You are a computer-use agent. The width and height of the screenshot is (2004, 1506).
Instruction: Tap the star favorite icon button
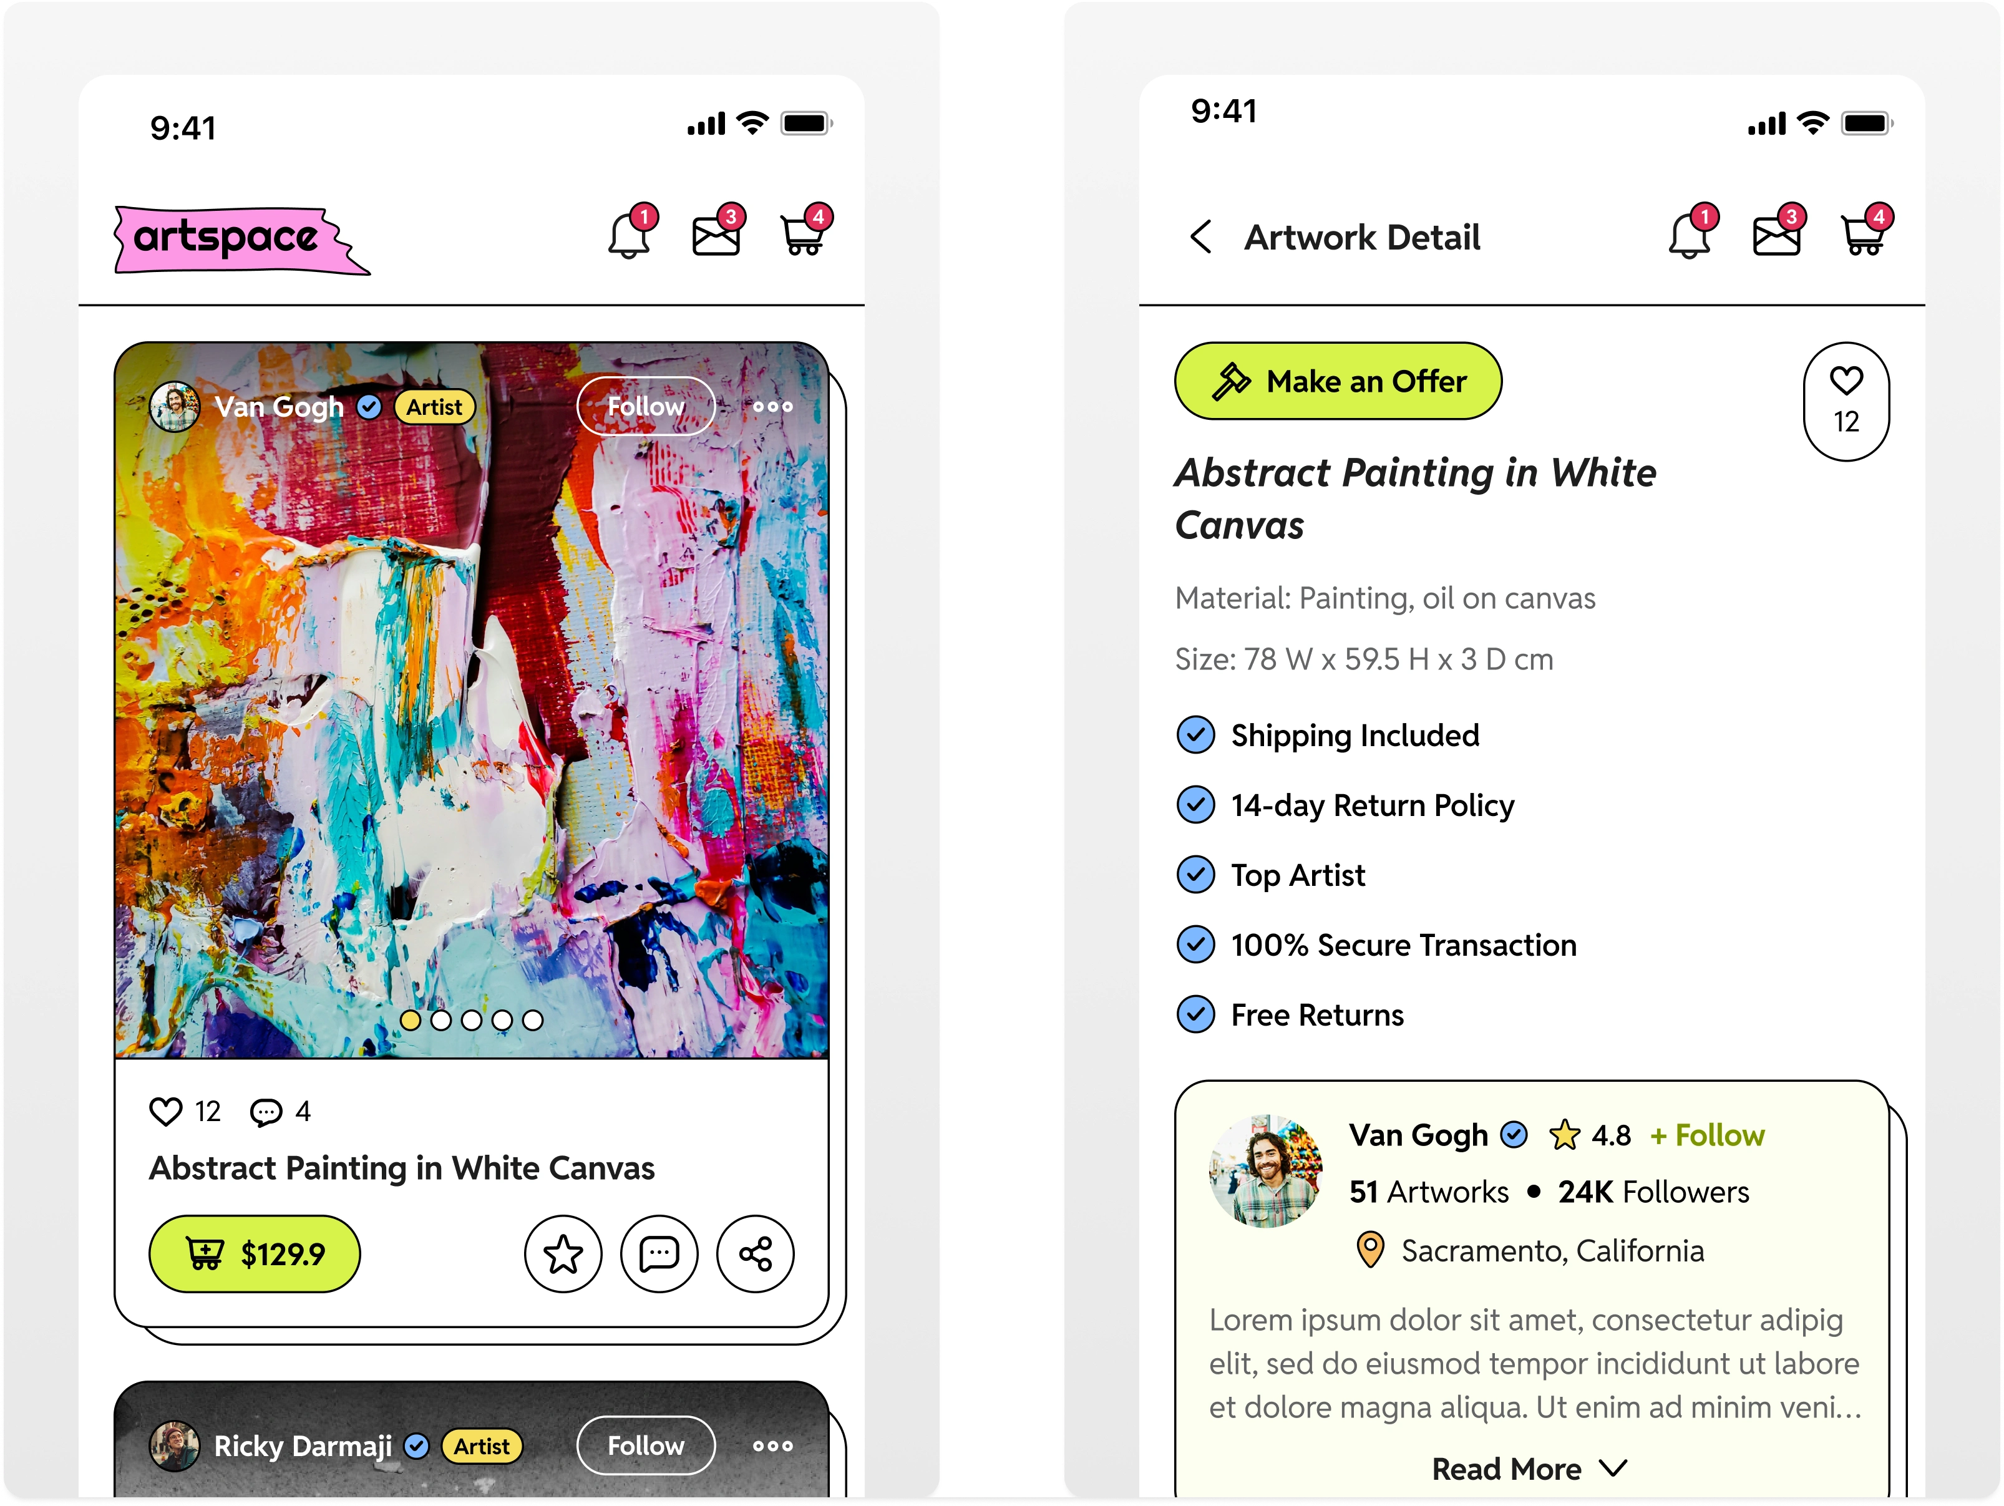pos(563,1254)
